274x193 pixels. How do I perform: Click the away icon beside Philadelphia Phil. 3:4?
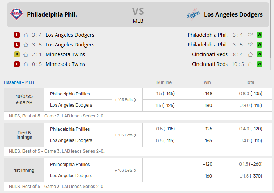(x=250, y=35)
